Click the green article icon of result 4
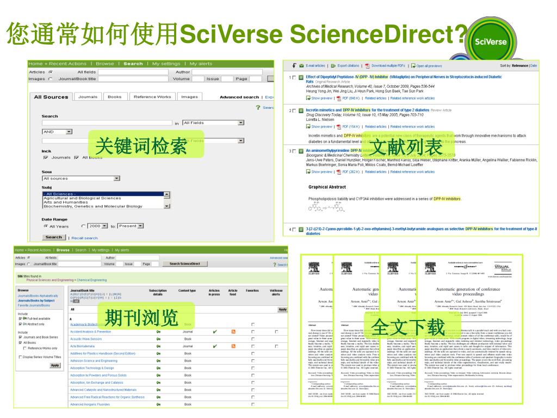Image resolution: width=557 pixels, height=418 pixels. click(301, 230)
